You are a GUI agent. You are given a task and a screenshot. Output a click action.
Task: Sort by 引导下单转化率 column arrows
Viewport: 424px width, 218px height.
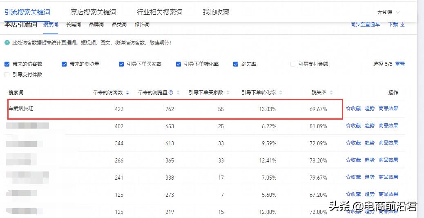[x=281, y=93]
